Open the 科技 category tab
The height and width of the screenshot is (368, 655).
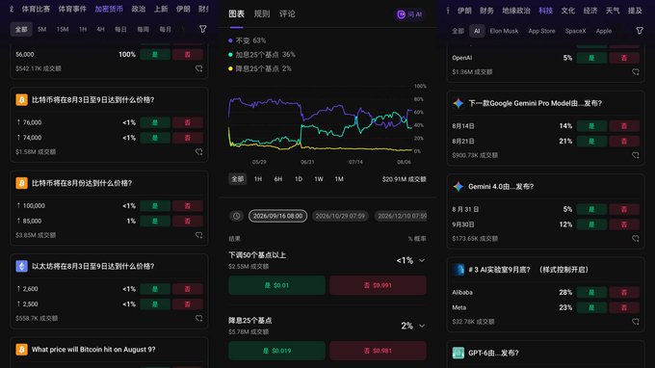pyautogui.click(x=545, y=11)
